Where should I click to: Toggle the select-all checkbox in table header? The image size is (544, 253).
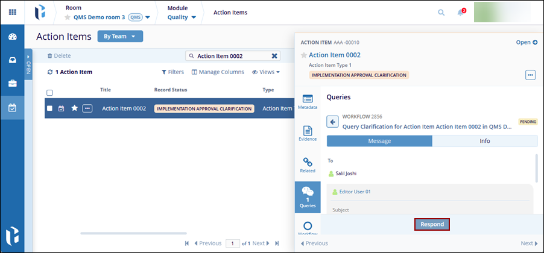[x=50, y=93]
